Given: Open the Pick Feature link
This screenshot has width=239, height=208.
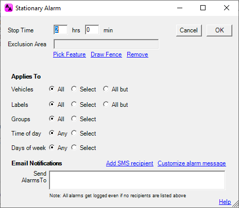Looking at the screenshot, I should pyautogui.click(x=70, y=54).
